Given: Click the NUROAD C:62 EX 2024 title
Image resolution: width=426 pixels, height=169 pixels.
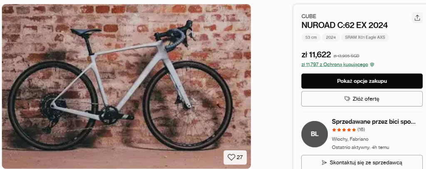Looking at the screenshot, I should tap(344, 25).
